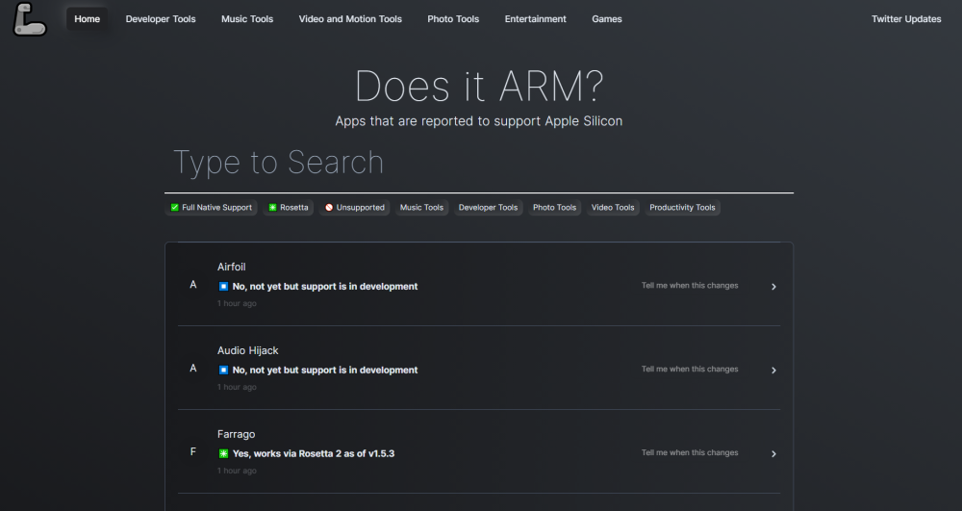Image resolution: width=962 pixels, height=511 pixels.
Task: Open the Farrago app title
Action: point(237,434)
